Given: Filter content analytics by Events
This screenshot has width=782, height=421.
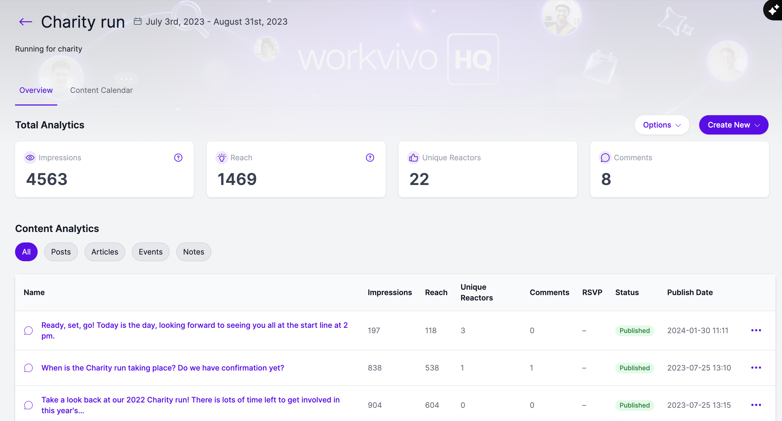Looking at the screenshot, I should pos(151,252).
